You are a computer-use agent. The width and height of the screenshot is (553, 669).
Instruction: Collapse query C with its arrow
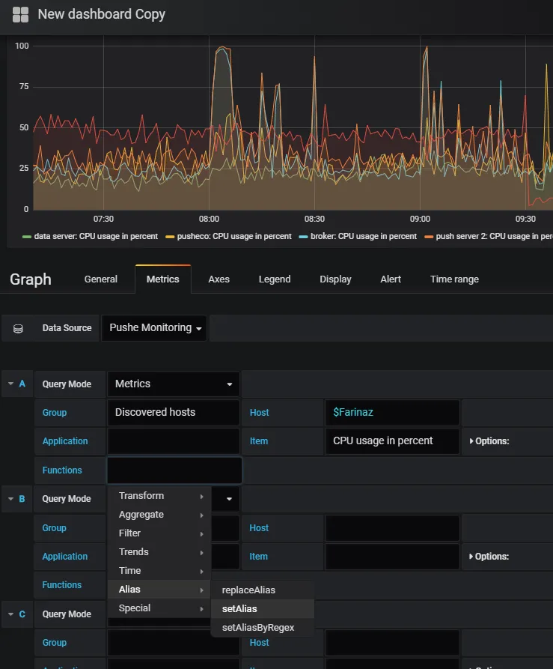coord(10,614)
